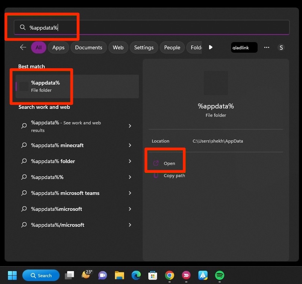Click the taskbar Search button

pyautogui.click(x=41, y=275)
